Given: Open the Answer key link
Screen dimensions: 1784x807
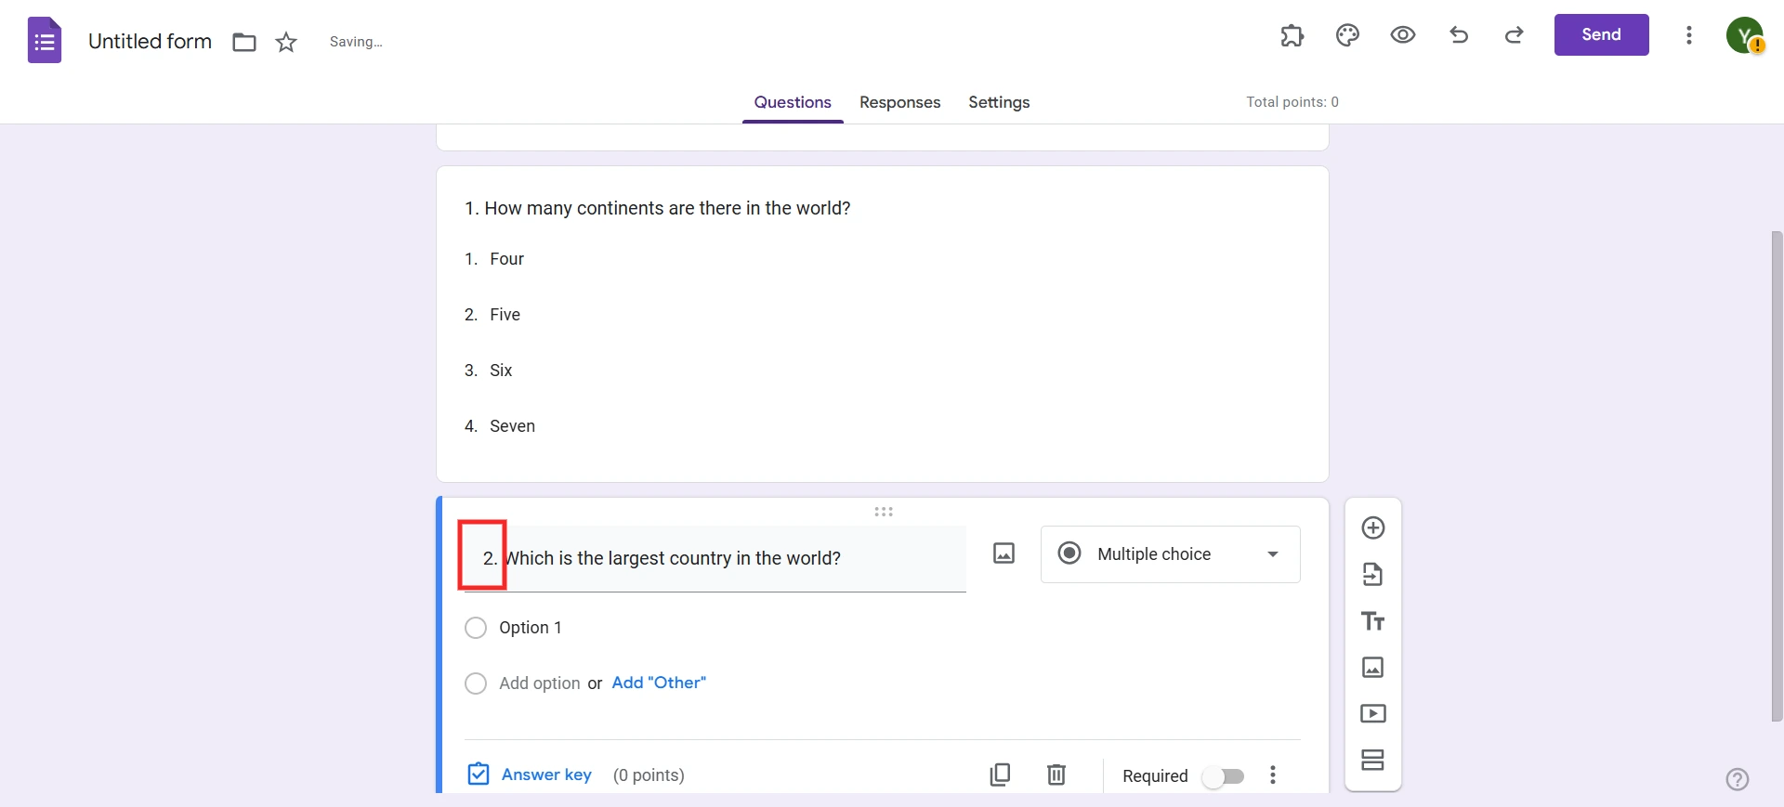Looking at the screenshot, I should 546,774.
